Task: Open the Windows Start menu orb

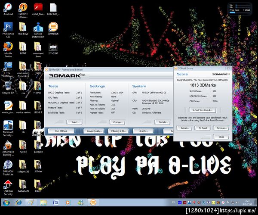Action: click(6, 203)
